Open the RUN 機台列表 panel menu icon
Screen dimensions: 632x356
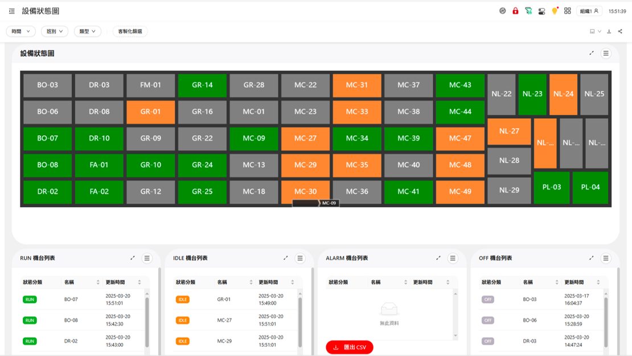(147, 258)
